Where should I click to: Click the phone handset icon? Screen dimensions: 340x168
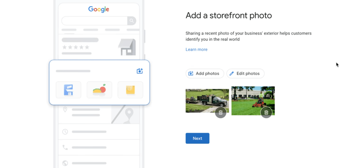click(65, 147)
